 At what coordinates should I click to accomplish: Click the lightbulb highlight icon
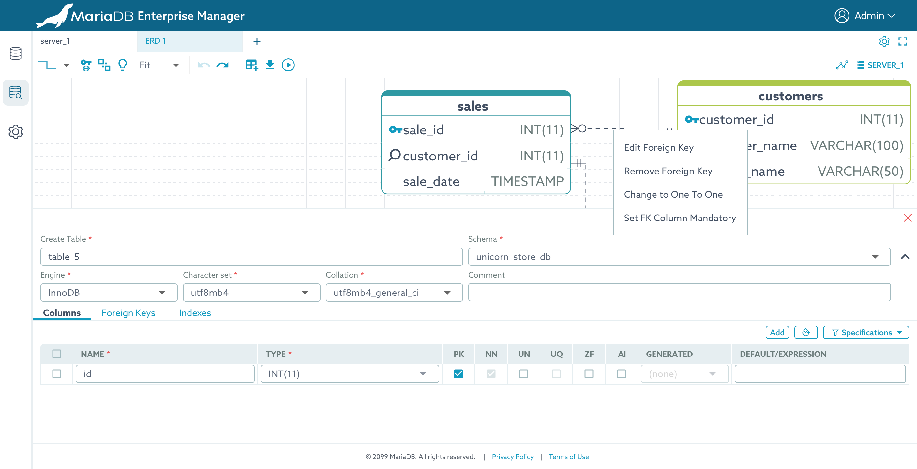coord(123,65)
